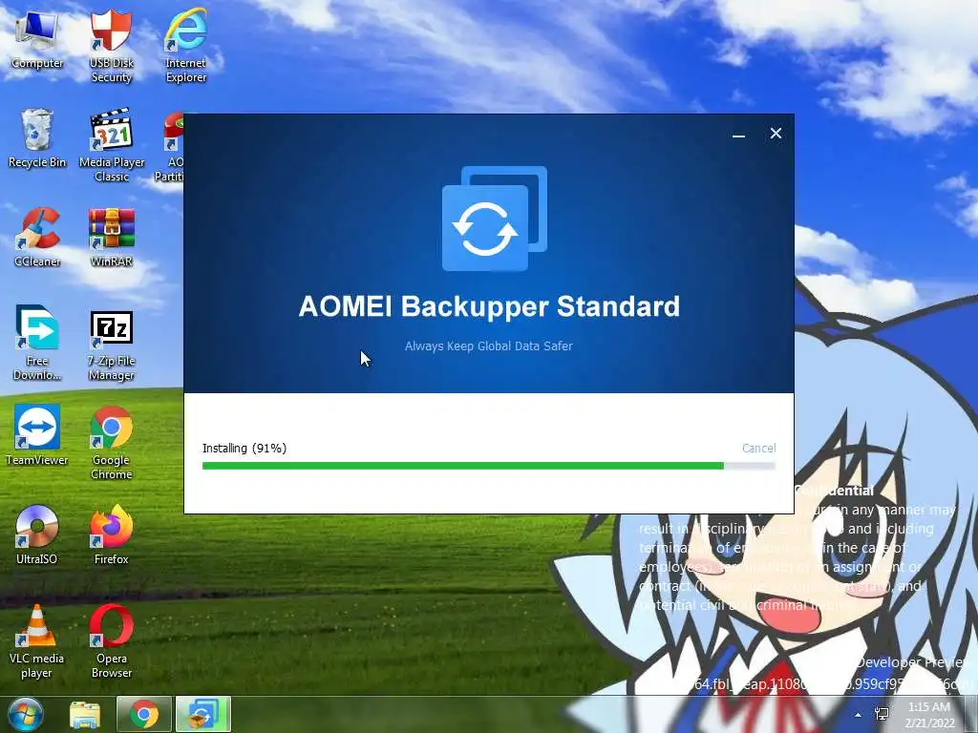The height and width of the screenshot is (733, 978).
Task: Open the network status tray icon
Action: click(882, 714)
